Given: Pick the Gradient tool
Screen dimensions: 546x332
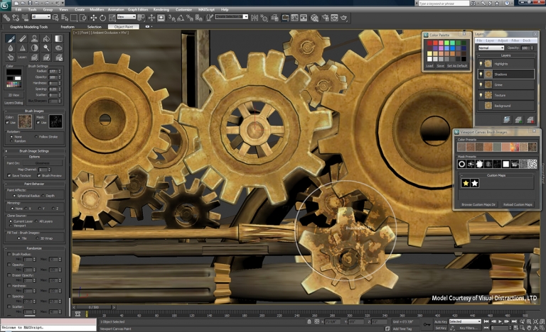Looking at the screenshot, I should click(58, 39).
